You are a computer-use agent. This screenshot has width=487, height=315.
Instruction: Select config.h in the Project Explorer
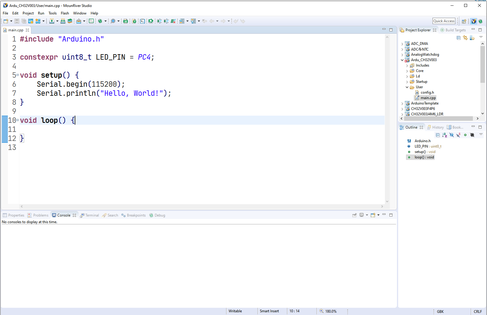coord(427,92)
